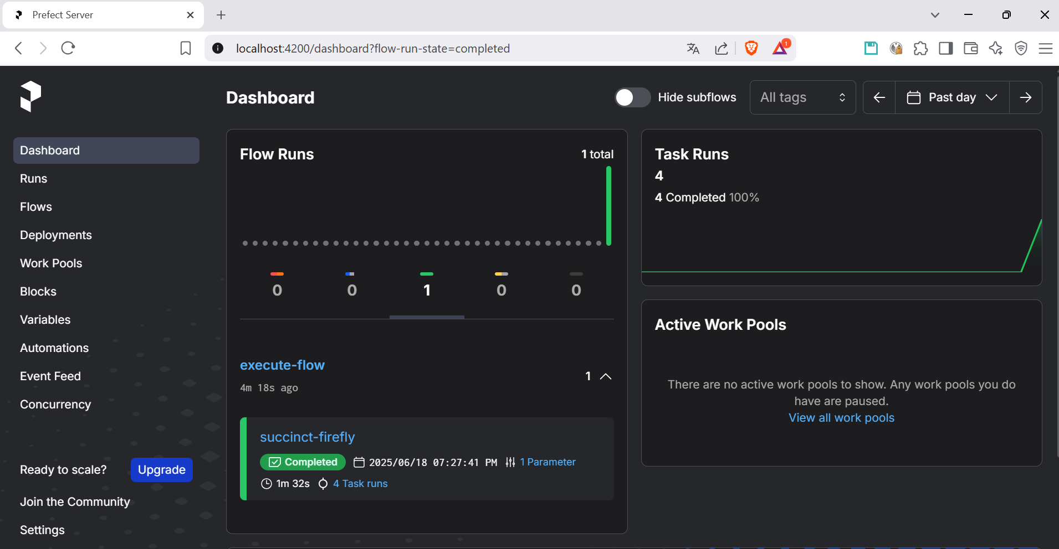This screenshot has width=1059, height=549.
Task: Click the 4m 18s ago timestamp
Action: click(269, 388)
